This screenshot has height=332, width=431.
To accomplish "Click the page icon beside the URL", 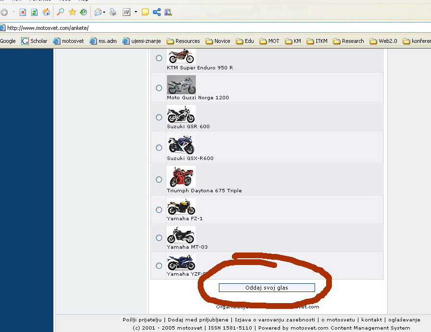I will tap(2, 28).
